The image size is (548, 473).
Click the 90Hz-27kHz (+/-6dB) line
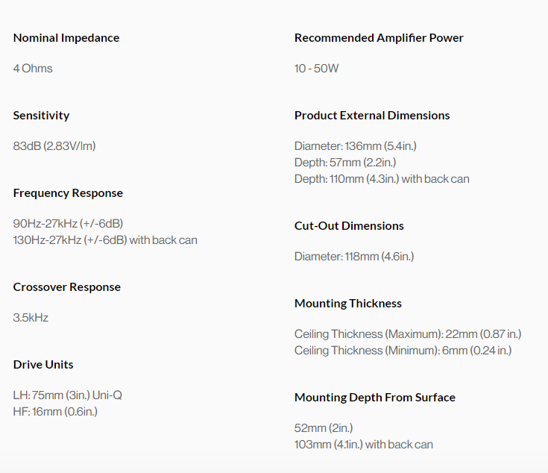[68, 223]
